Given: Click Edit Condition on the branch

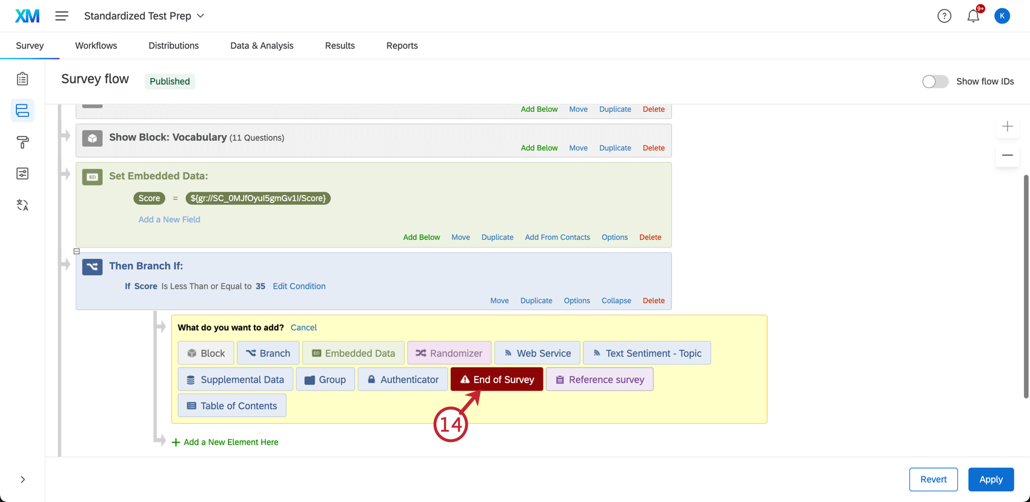Looking at the screenshot, I should [x=299, y=286].
